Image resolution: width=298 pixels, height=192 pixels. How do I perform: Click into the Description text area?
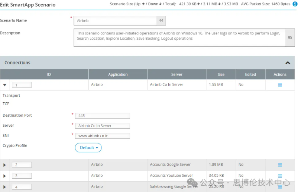pos(179,38)
